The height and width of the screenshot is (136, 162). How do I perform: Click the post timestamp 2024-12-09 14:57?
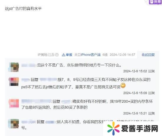[x=122, y=55]
